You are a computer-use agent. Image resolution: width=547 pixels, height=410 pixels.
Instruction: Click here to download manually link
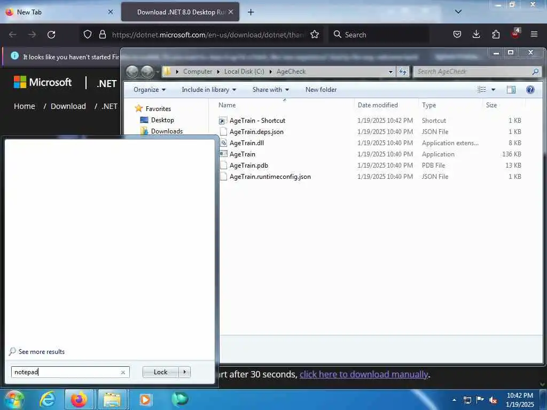363,374
